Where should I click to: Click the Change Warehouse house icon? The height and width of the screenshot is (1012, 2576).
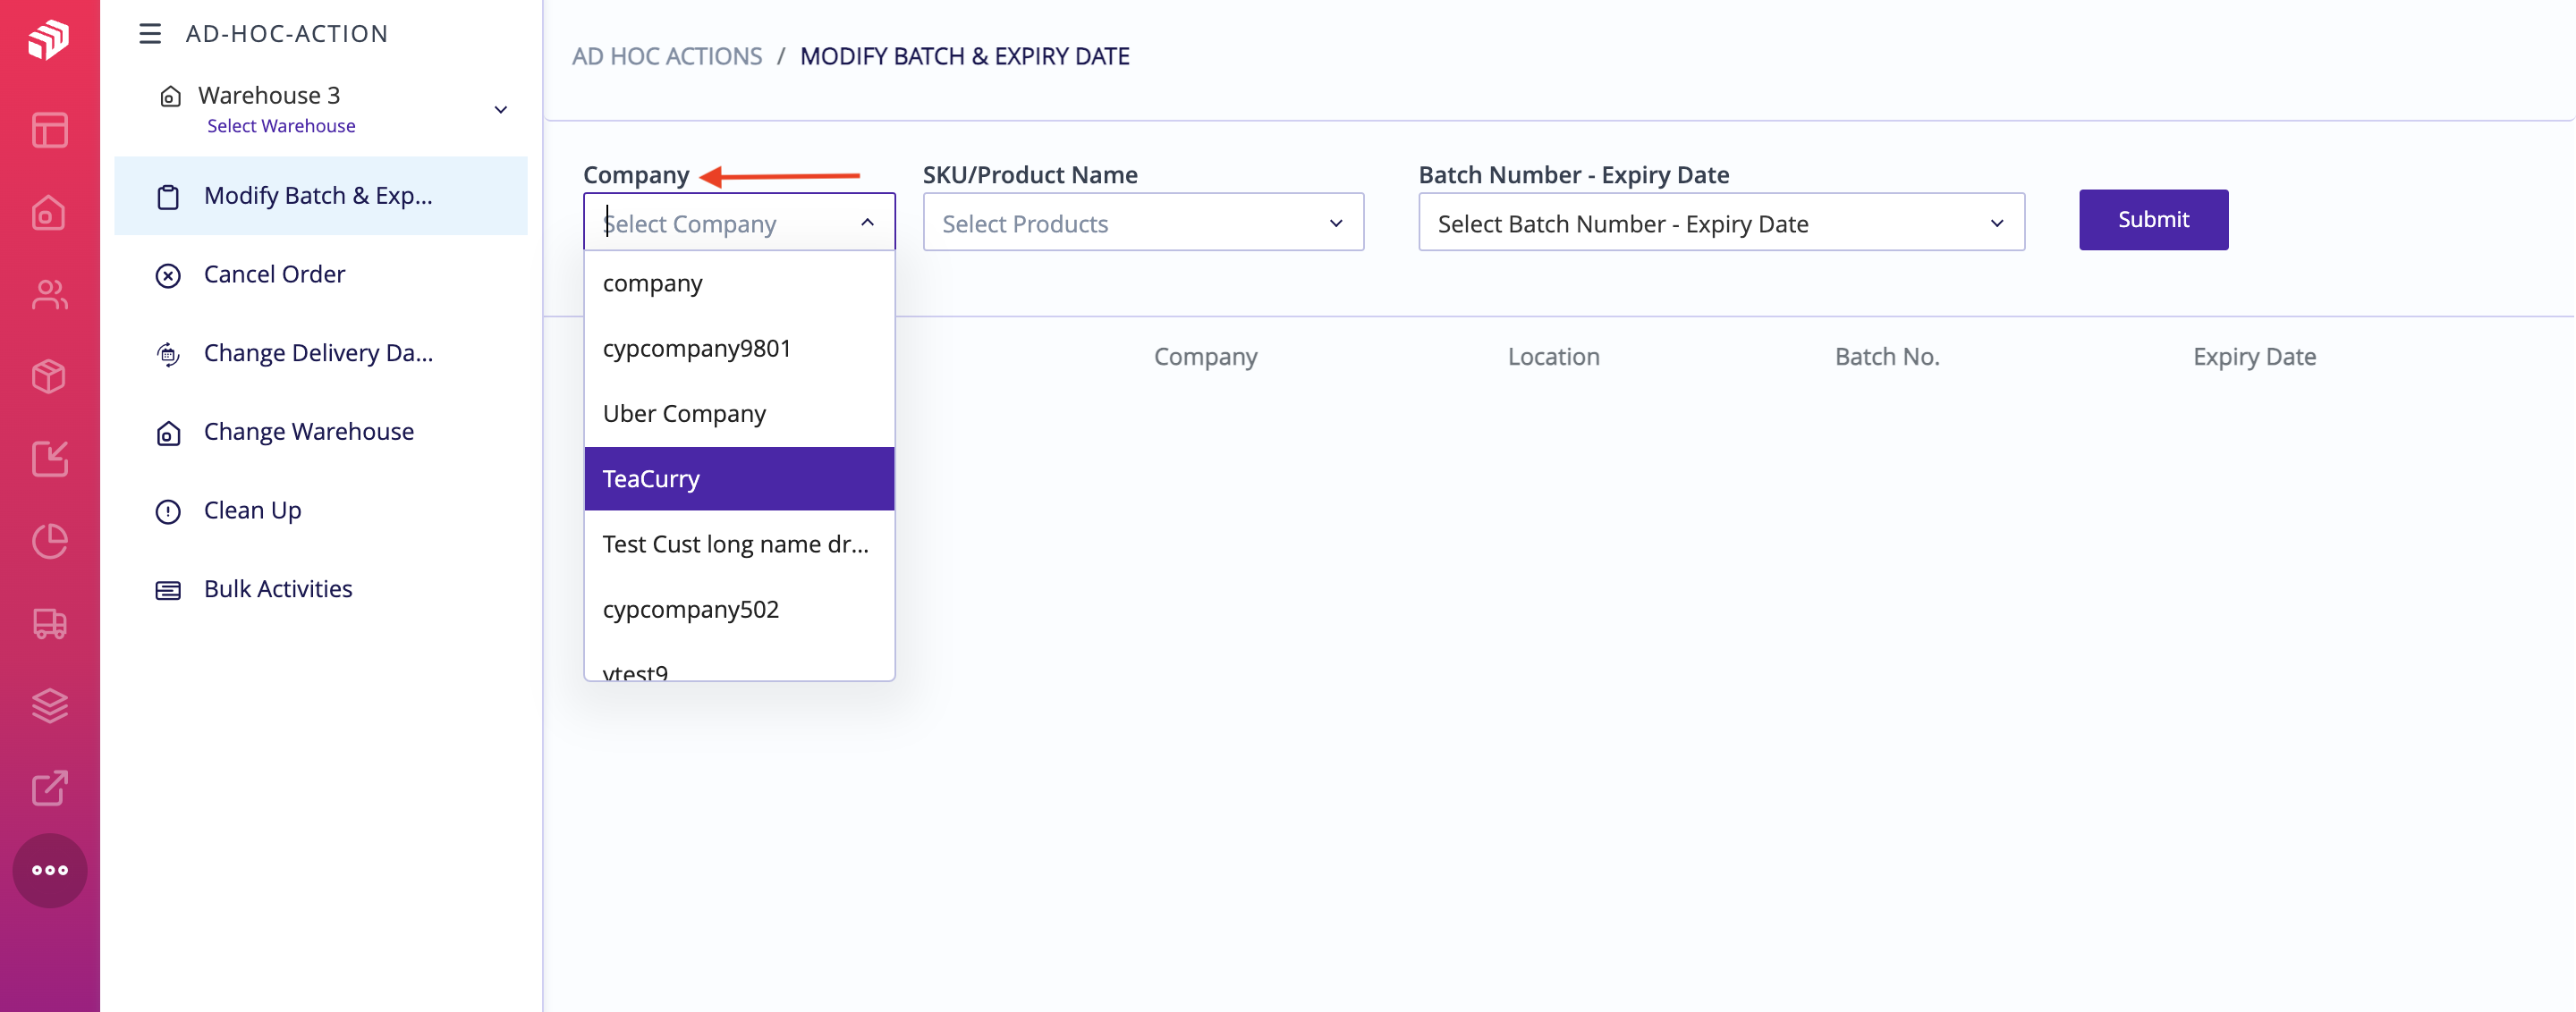[168, 433]
